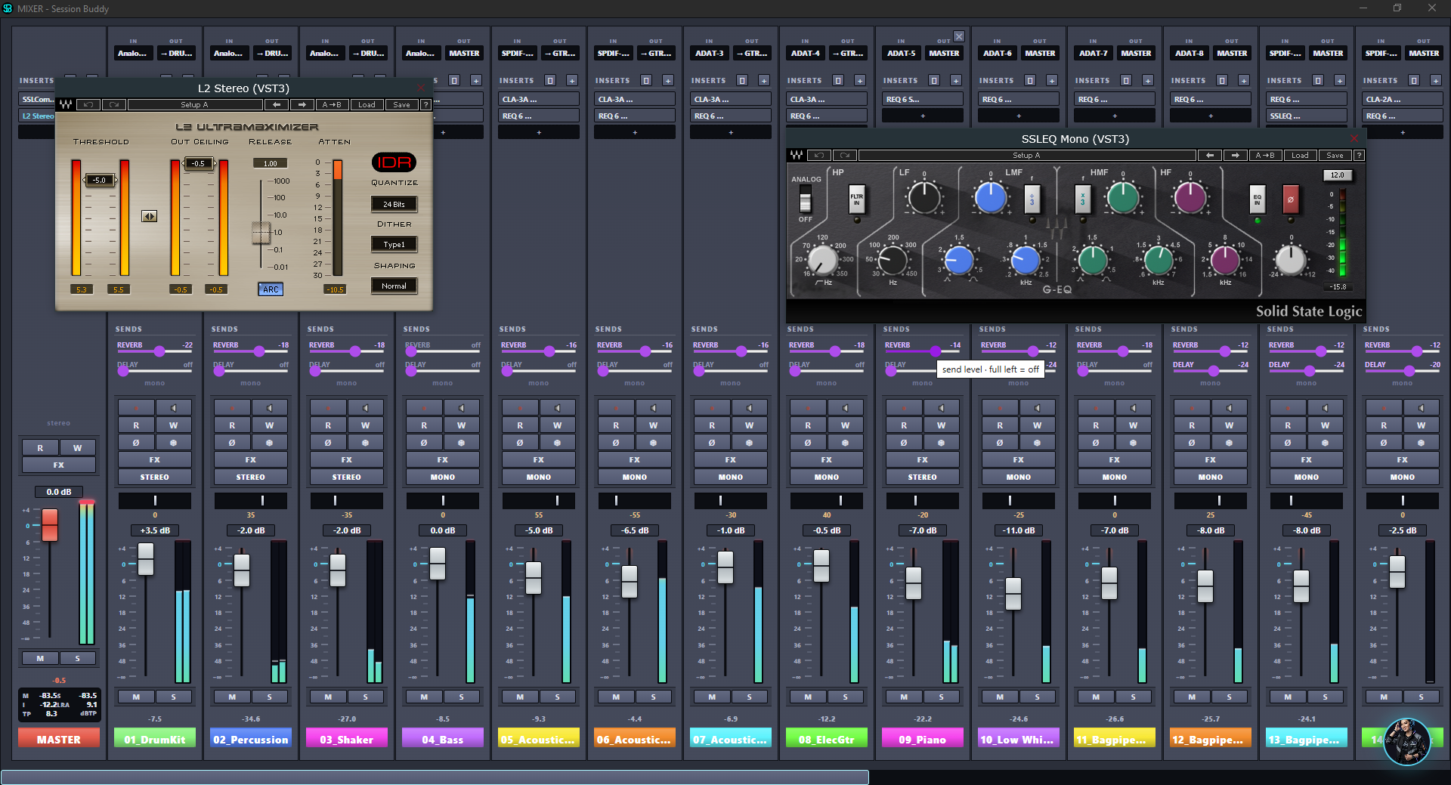1451x785 pixels.
Task: Open FX on the 07_Acoustic channel
Action: pyautogui.click(x=731, y=460)
